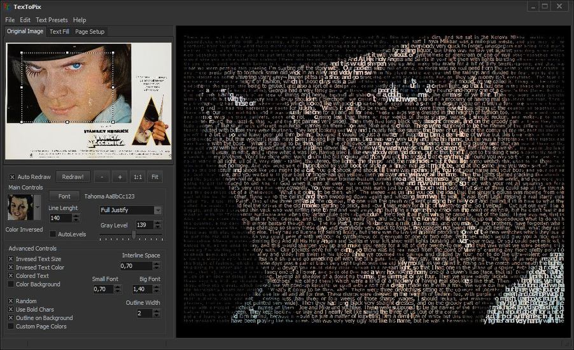Adjust the Gray Level spinner arrows

point(157,225)
